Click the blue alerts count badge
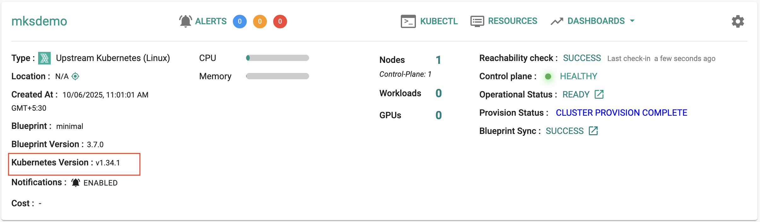760x222 pixels. coord(240,21)
